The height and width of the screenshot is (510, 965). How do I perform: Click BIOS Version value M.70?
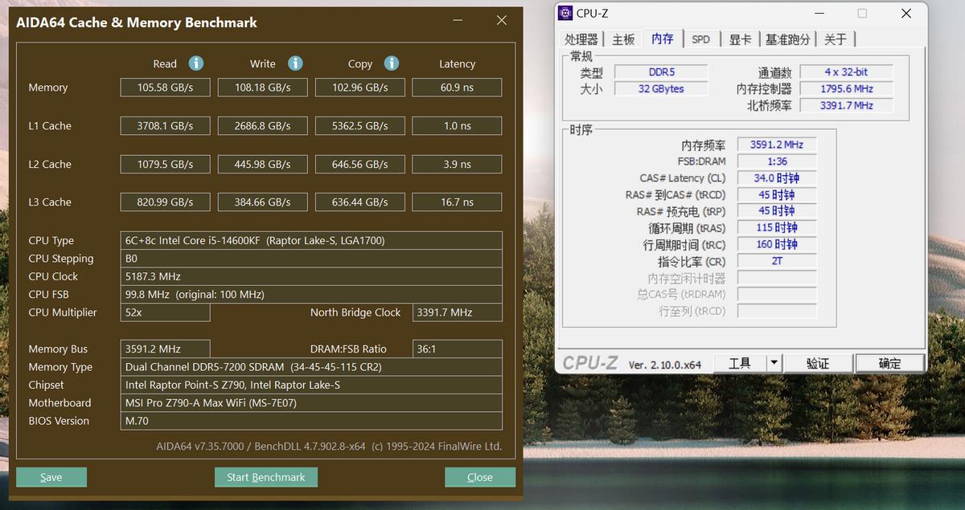[312, 421]
